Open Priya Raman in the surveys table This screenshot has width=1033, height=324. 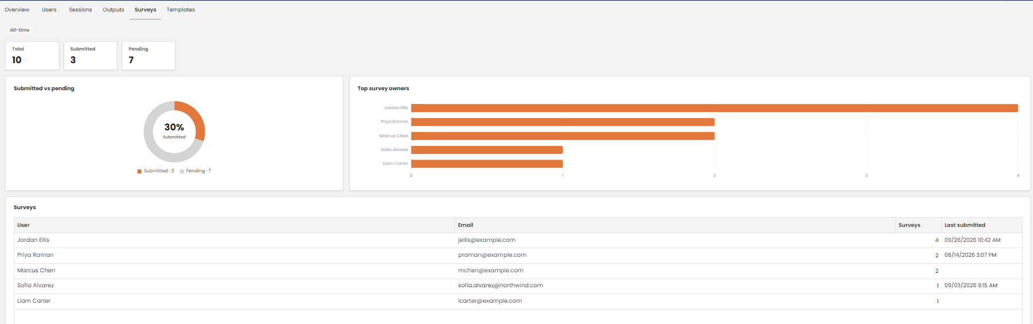coord(36,255)
